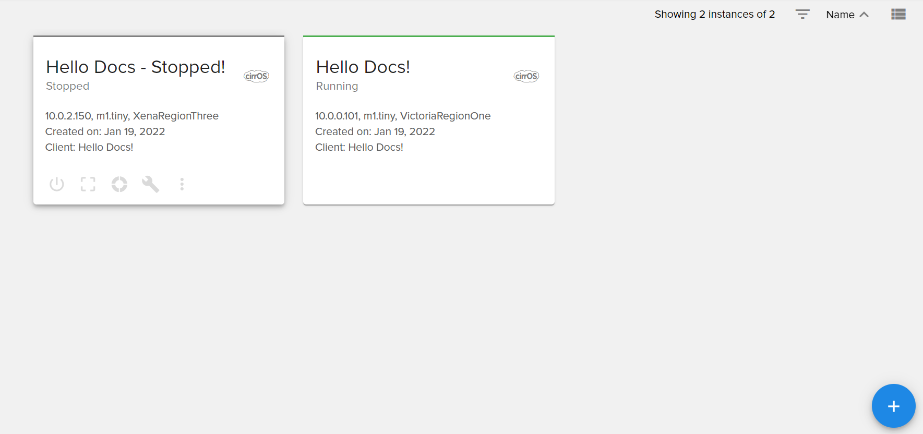Click the Stopped status label
The image size is (923, 434).
(x=68, y=86)
